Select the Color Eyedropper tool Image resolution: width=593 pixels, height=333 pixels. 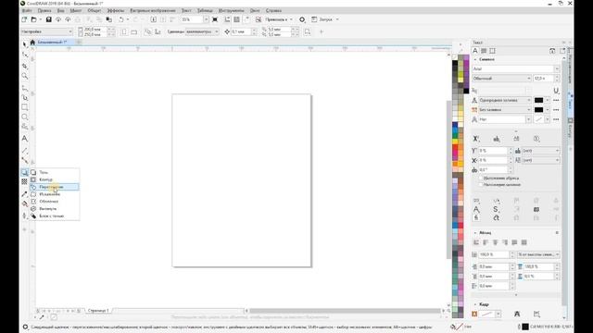[25, 193]
